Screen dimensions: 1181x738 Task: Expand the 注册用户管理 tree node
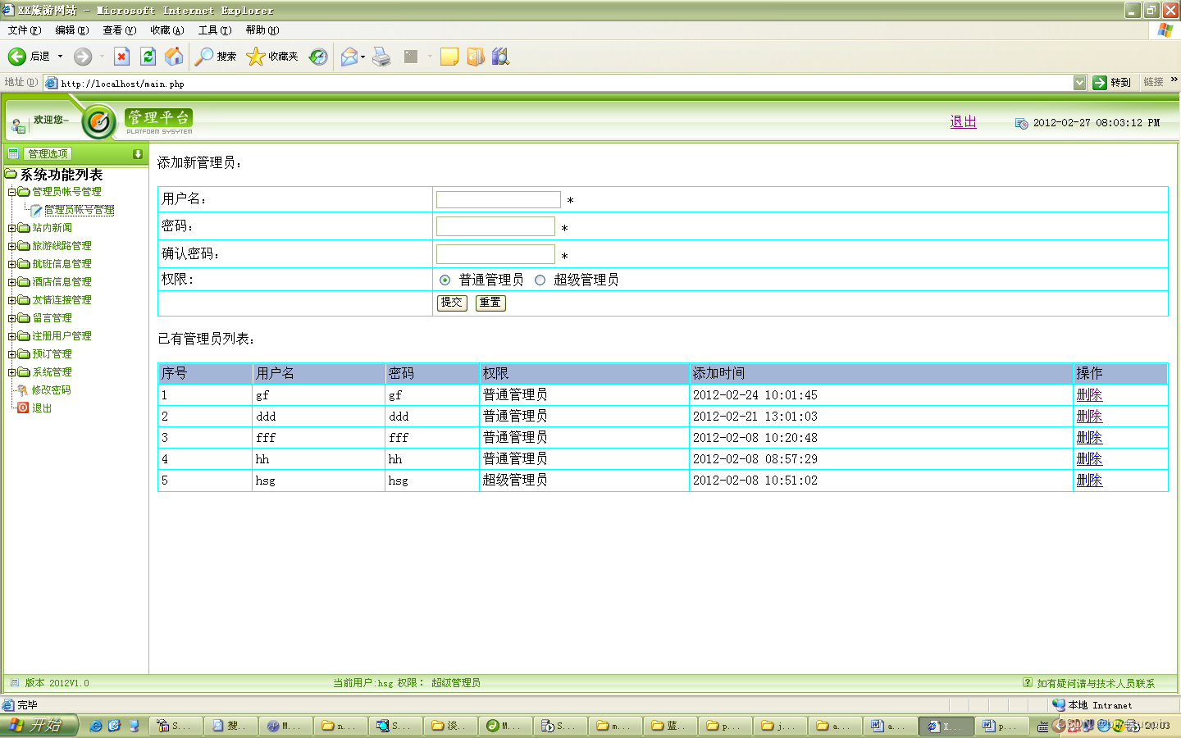[x=11, y=336]
